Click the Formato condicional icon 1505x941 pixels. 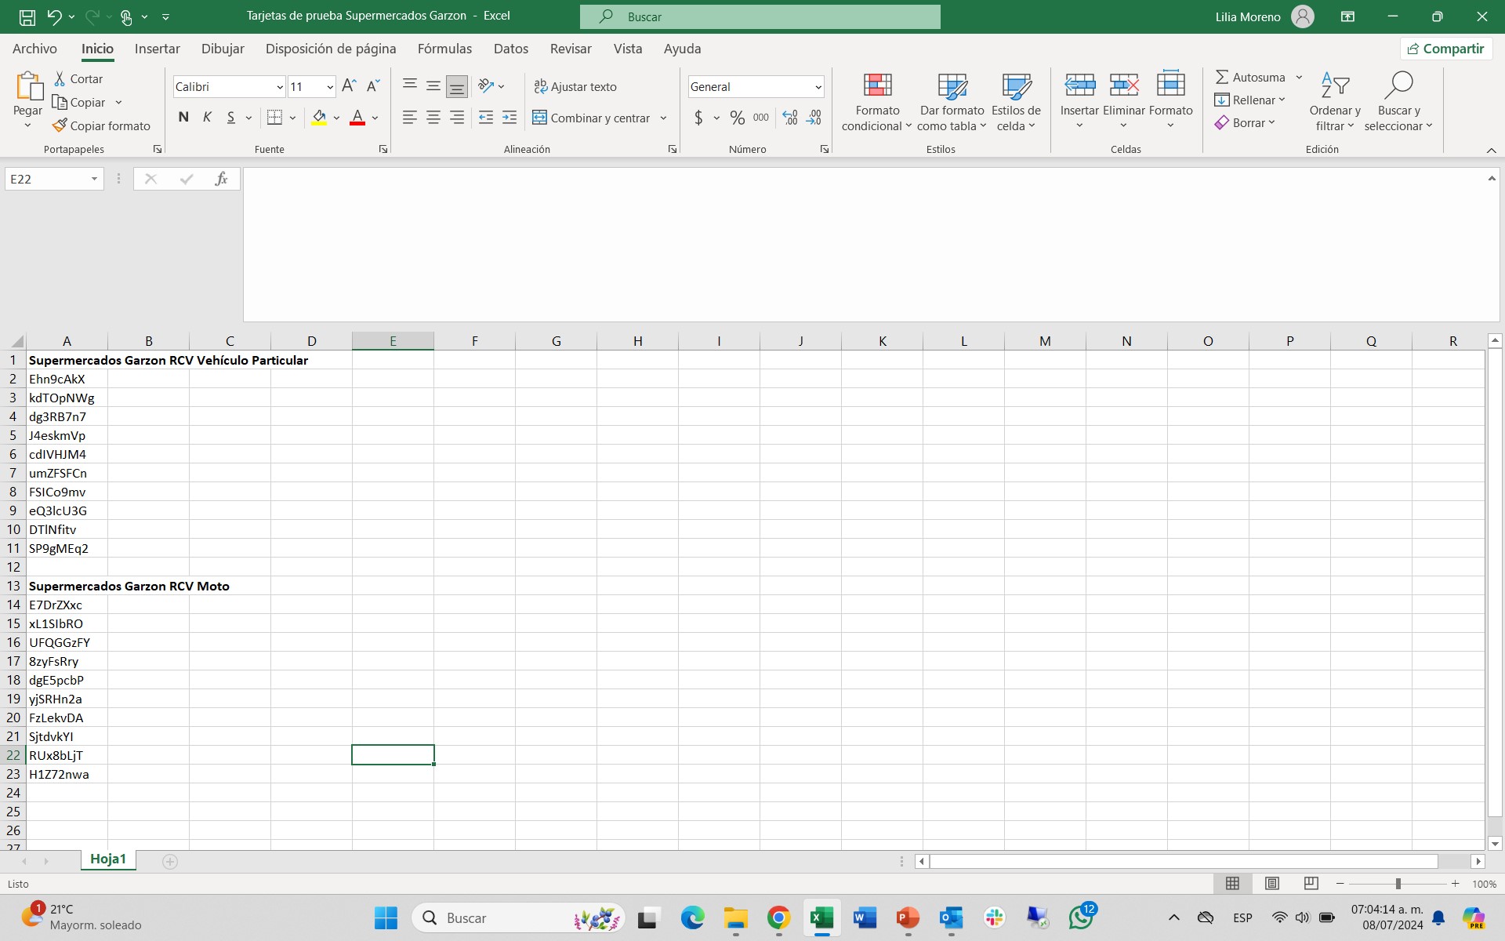(877, 85)
